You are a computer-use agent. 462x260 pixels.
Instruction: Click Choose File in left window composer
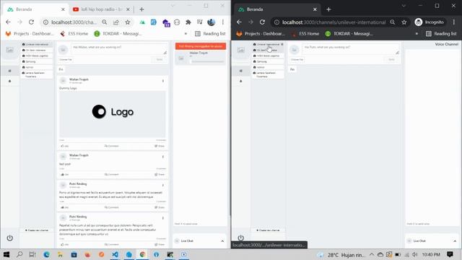[66, 59]
